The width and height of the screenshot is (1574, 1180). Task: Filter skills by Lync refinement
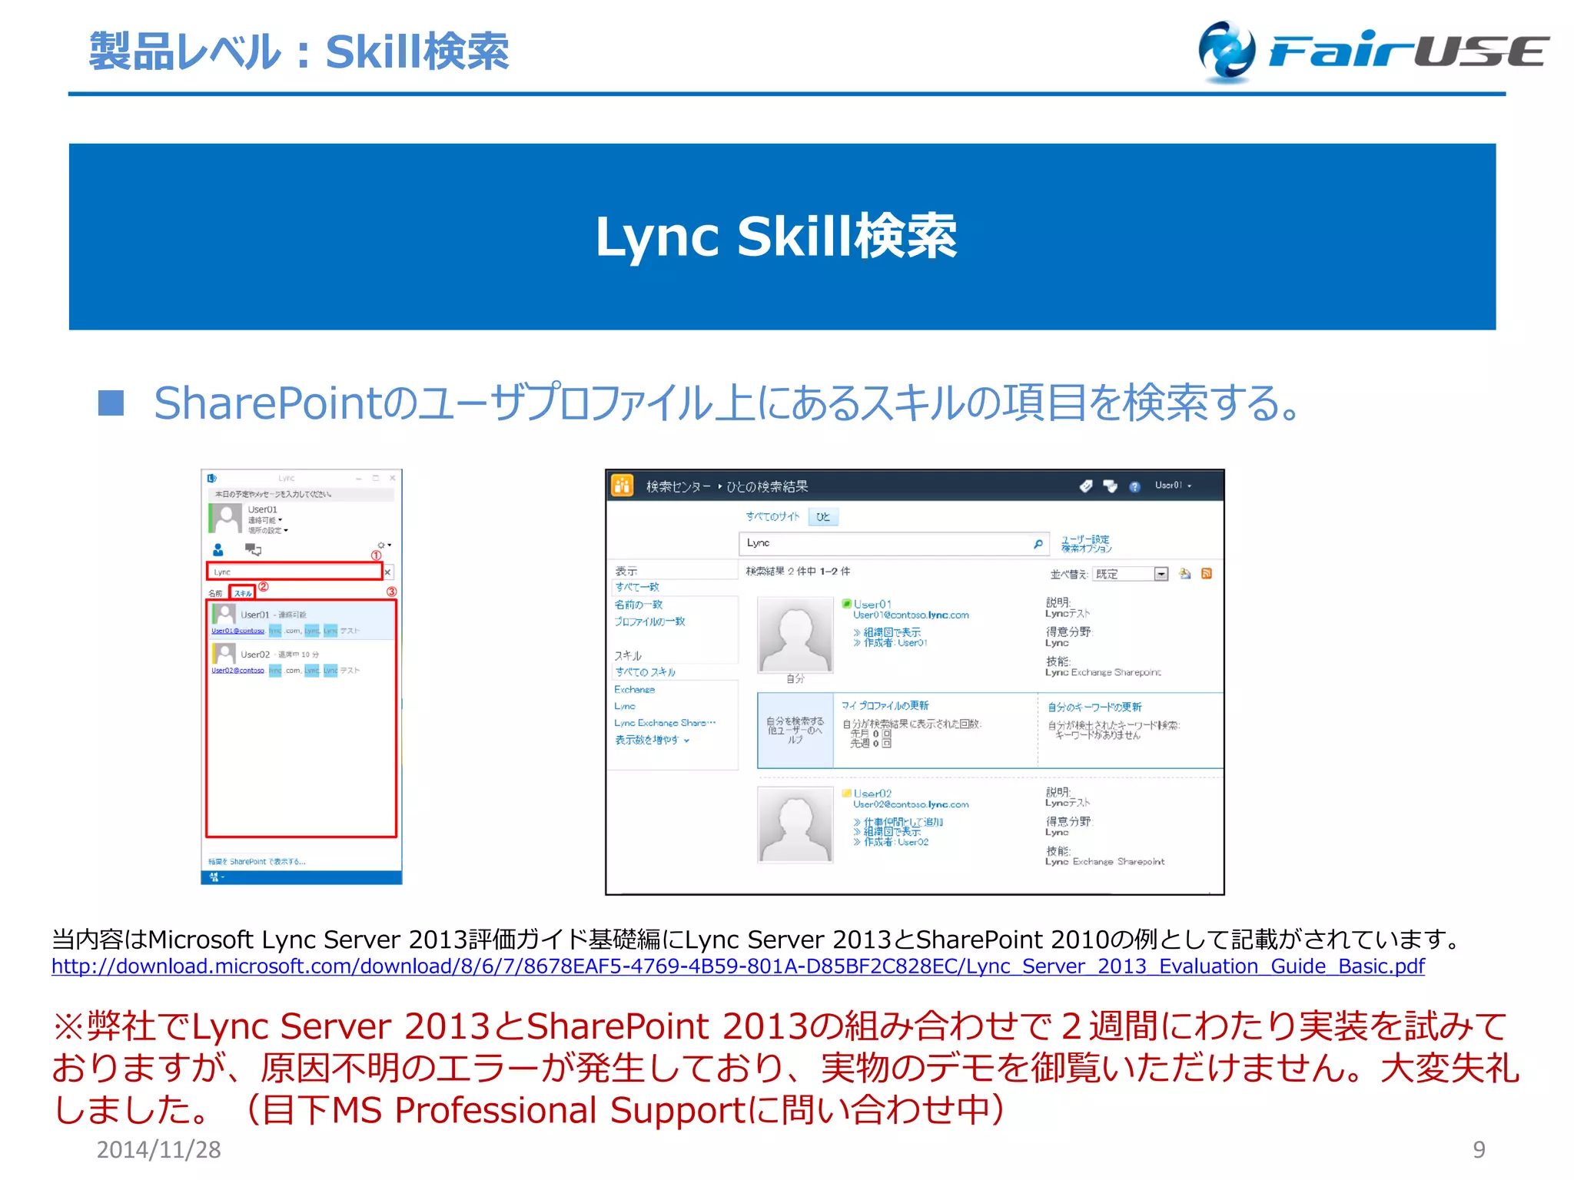pyautogui.click(x=625, y=706)
